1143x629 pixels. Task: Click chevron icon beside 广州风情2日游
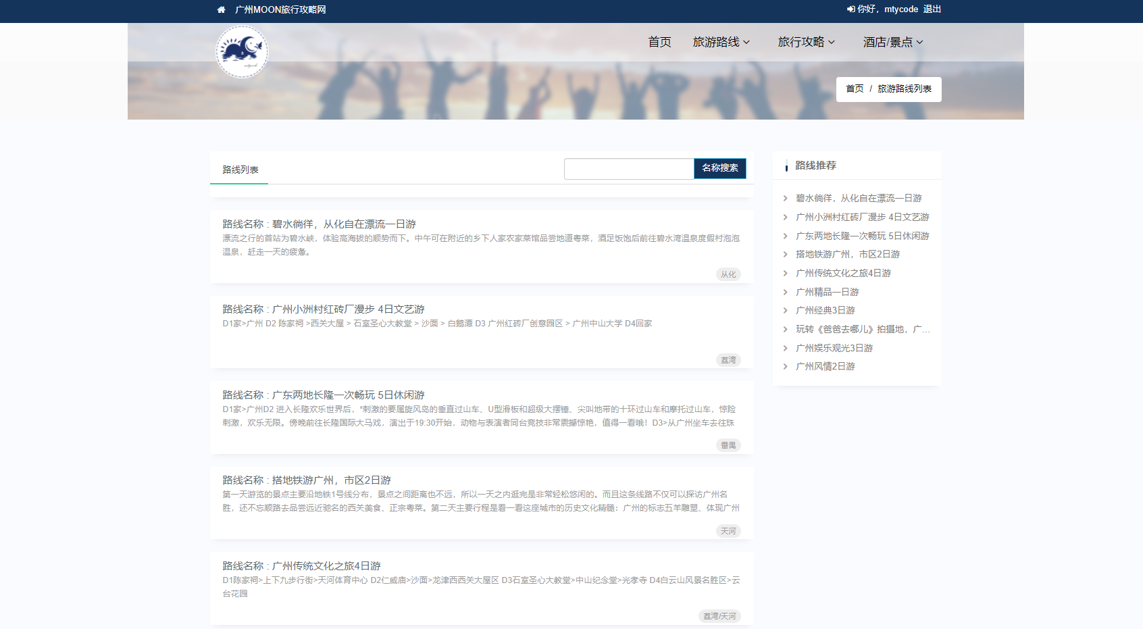(785, 367)
